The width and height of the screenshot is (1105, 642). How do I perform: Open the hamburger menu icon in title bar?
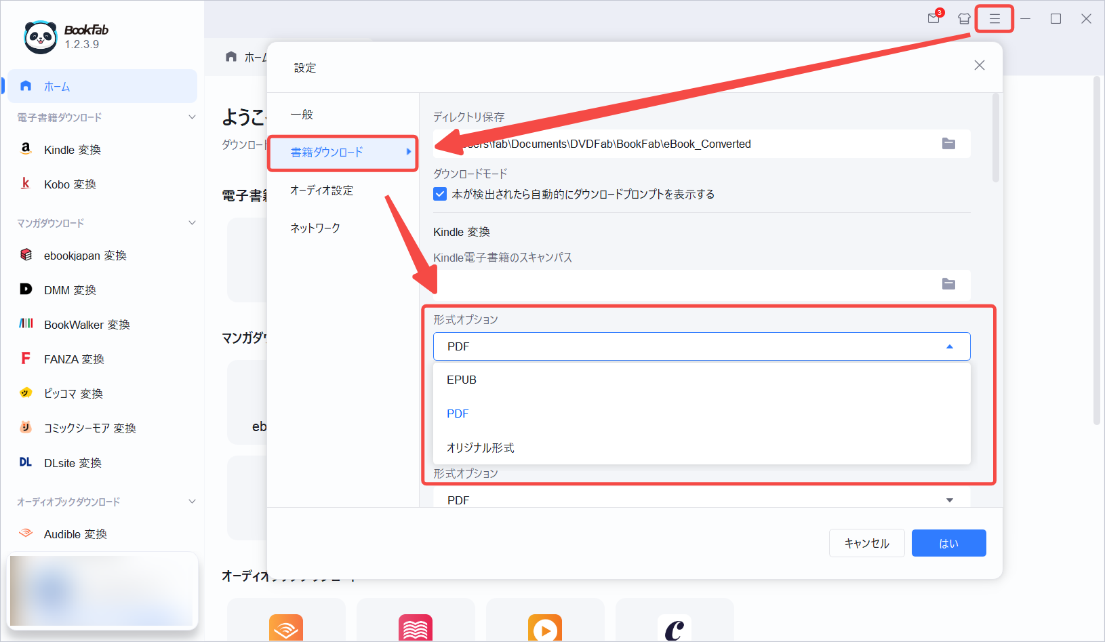[x=994, y=19]
